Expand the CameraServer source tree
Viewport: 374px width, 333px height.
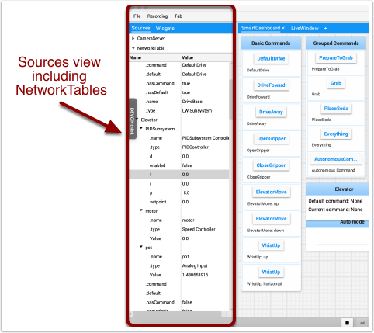coord(133,38)
